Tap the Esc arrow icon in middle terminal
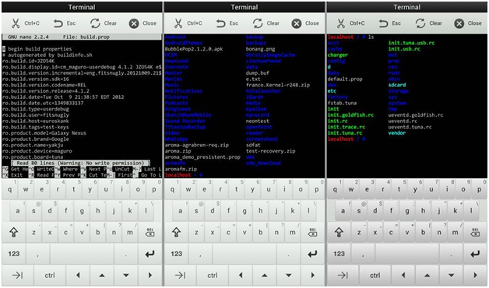Screen dimensions: 489x288 [221, 23]
